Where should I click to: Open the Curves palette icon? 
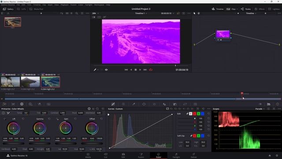coord(113,104)
